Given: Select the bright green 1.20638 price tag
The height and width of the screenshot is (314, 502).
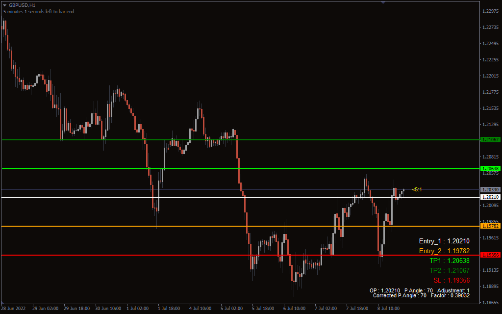Looking at the screenshot, I should (x=490, y=169).
